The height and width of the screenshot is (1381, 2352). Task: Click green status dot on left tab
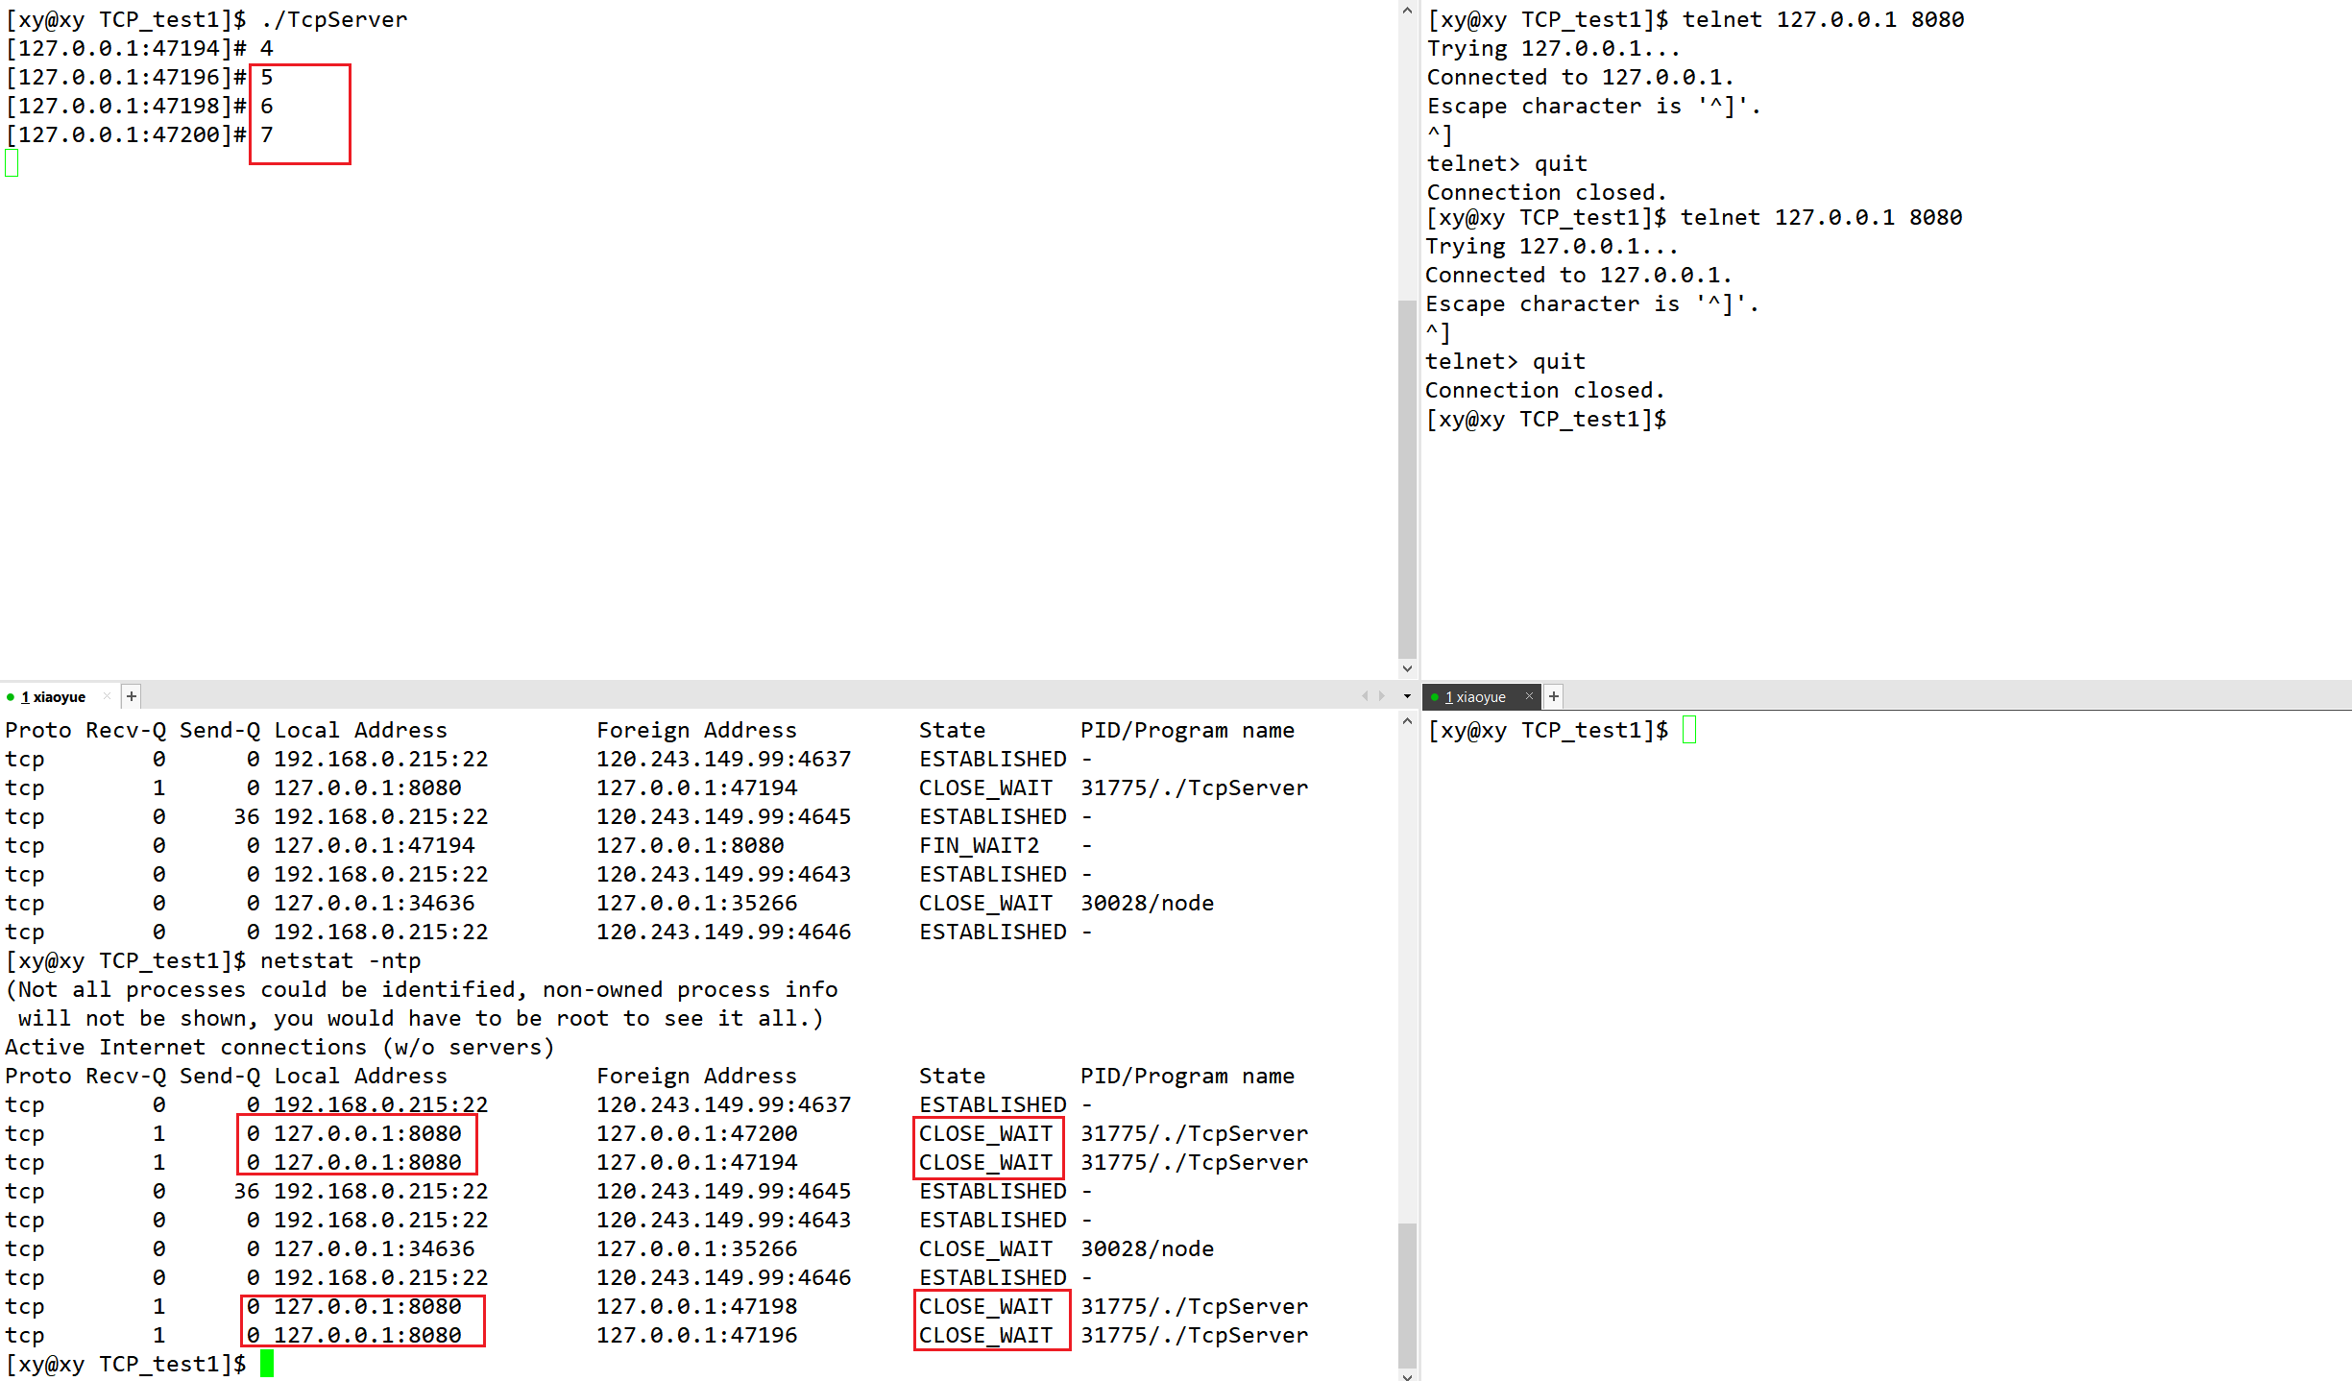(x=11, y=697)
